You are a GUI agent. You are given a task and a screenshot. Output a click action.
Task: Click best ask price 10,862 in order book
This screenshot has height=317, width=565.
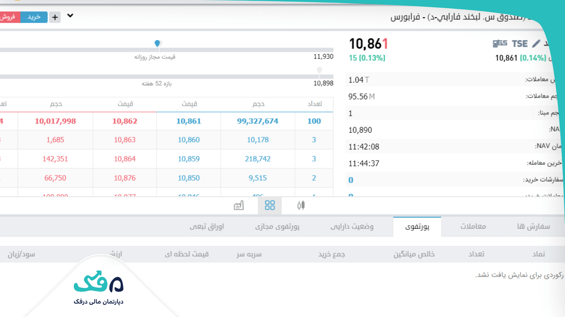coord(125,121)
